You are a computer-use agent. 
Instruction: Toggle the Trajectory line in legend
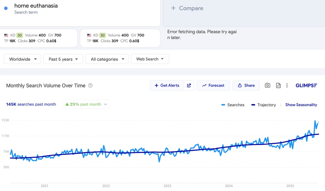[264, 105]
